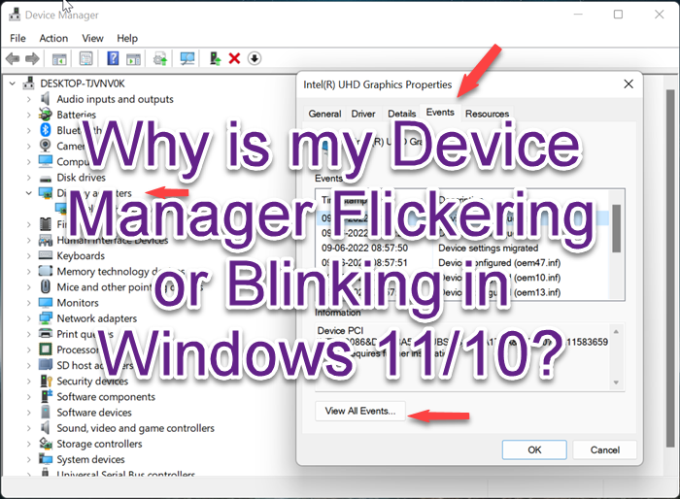
Task: Open the Properties toolbar icon
Action: pyautogui.click(x=85, y=58)
